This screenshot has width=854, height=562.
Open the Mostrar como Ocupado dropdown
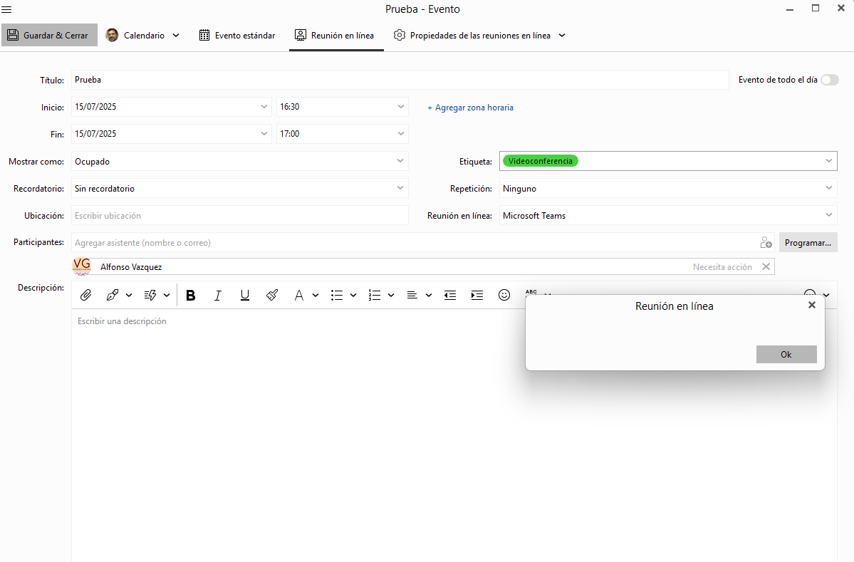tap(239, 161)
